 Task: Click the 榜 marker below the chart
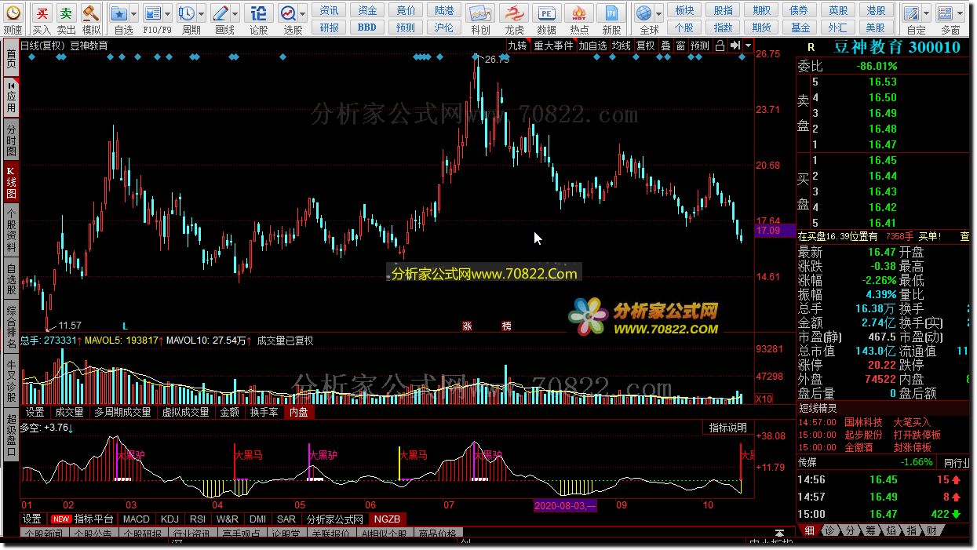pos(506,326)
